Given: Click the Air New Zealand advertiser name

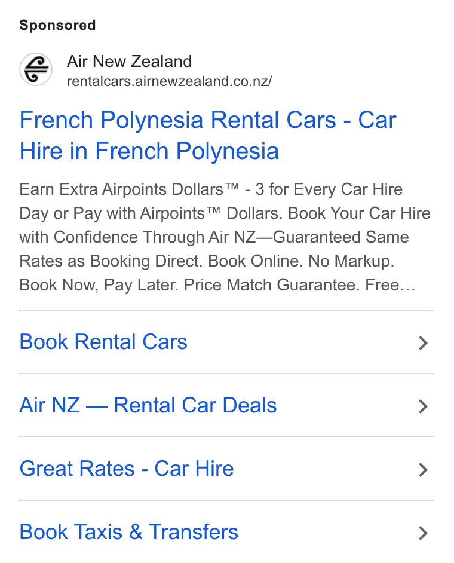Looking at the screenshot, I should point(129,62).
